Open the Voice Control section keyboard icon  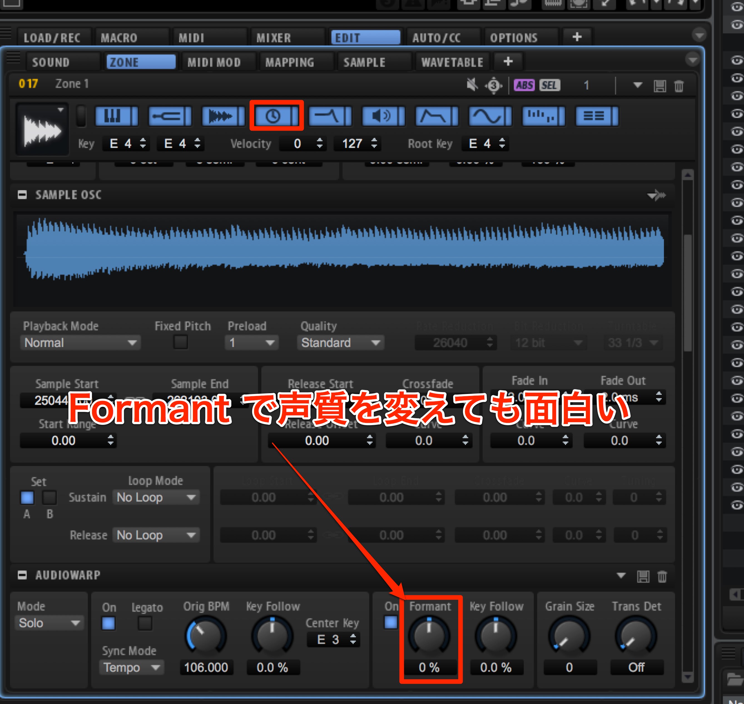click(116, 116)
